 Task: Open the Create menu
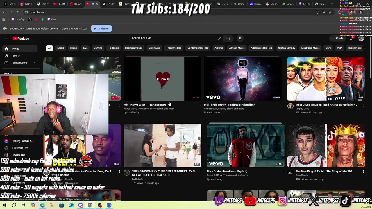(337, 38)
